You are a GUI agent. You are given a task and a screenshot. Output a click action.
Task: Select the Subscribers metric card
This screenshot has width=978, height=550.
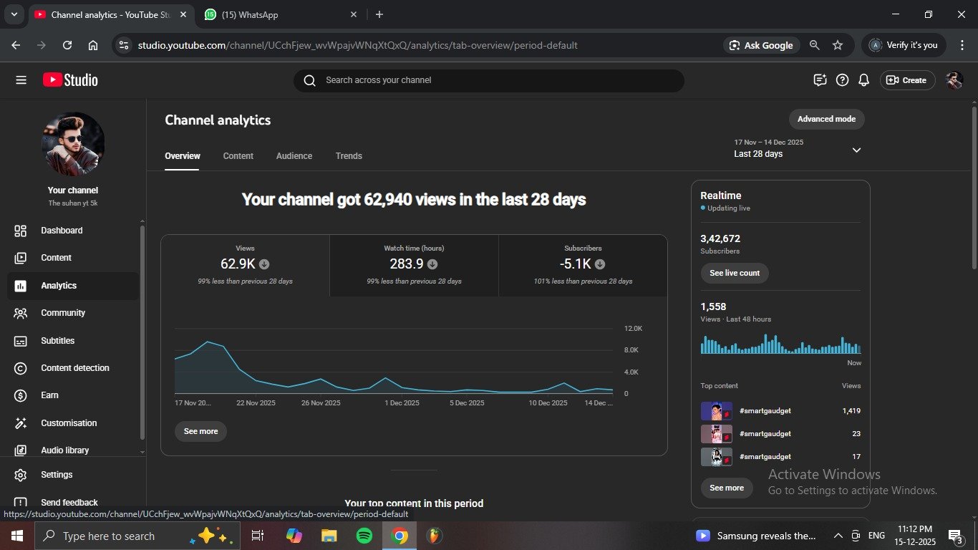583,265
